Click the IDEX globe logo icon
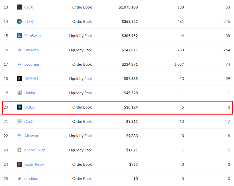Screen dimensions: 234x186 click(19, 21)
